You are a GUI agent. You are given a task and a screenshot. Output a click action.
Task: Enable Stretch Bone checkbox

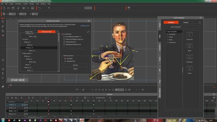tap(64, 42)
